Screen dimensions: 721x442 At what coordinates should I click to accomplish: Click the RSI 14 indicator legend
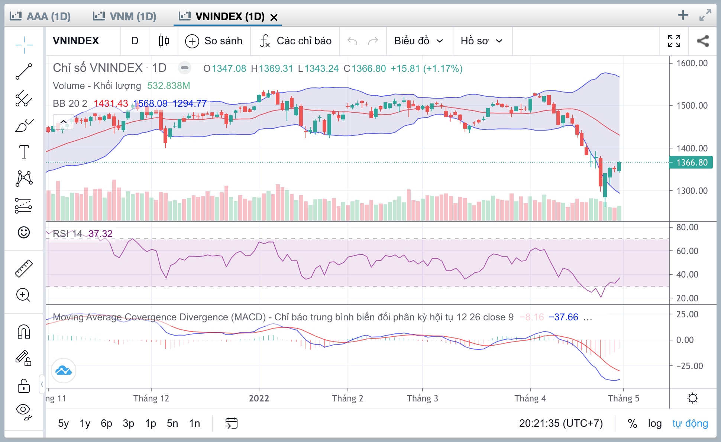point(67,234)
